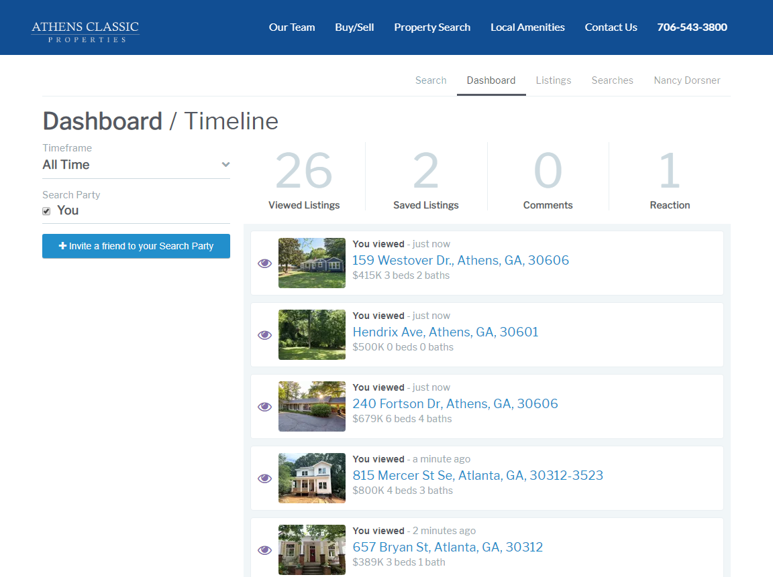This screenshot has width=773, height=577.
Task: Click the eye icon beside 657 Bryan St
Action: tap(264, 550)
